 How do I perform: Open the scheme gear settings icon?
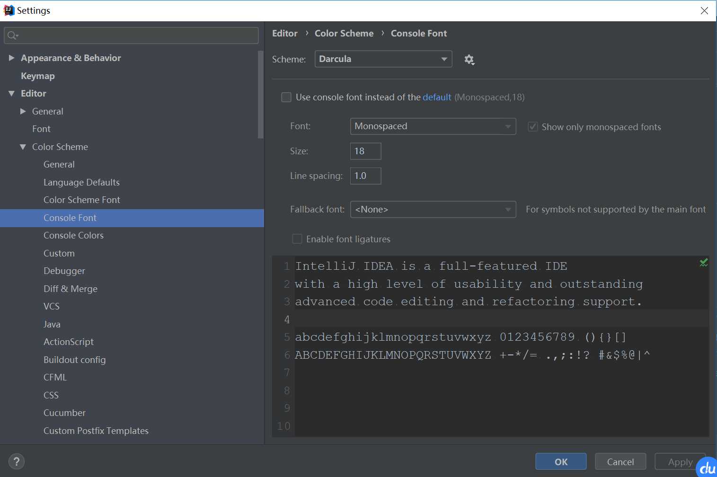(x=469, y=60)
